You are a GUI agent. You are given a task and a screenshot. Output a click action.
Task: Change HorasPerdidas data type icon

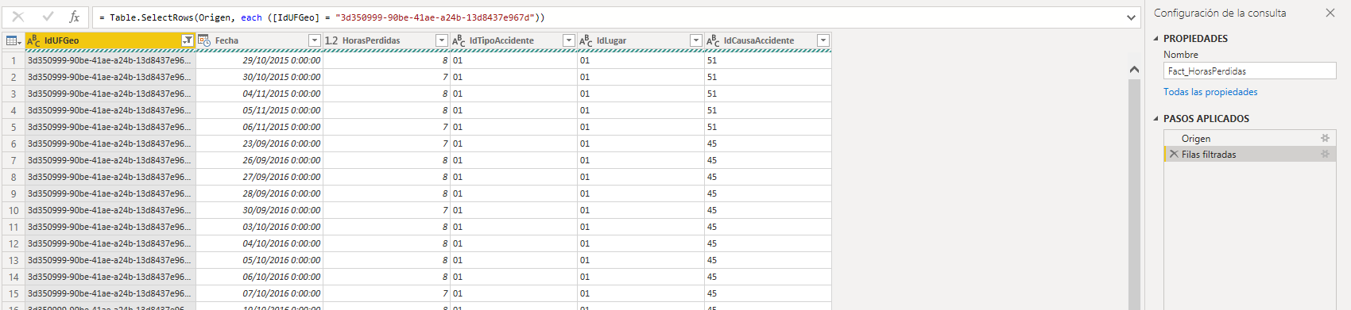click(x=331, y=40)
